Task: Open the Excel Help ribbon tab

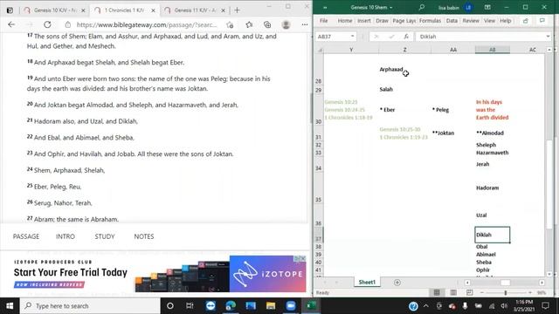Action: pos(505,21)
